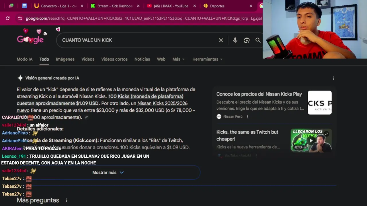Select the Modo IA search filter
The width and height of the screenshot is (367, 206).
(24, 59)
